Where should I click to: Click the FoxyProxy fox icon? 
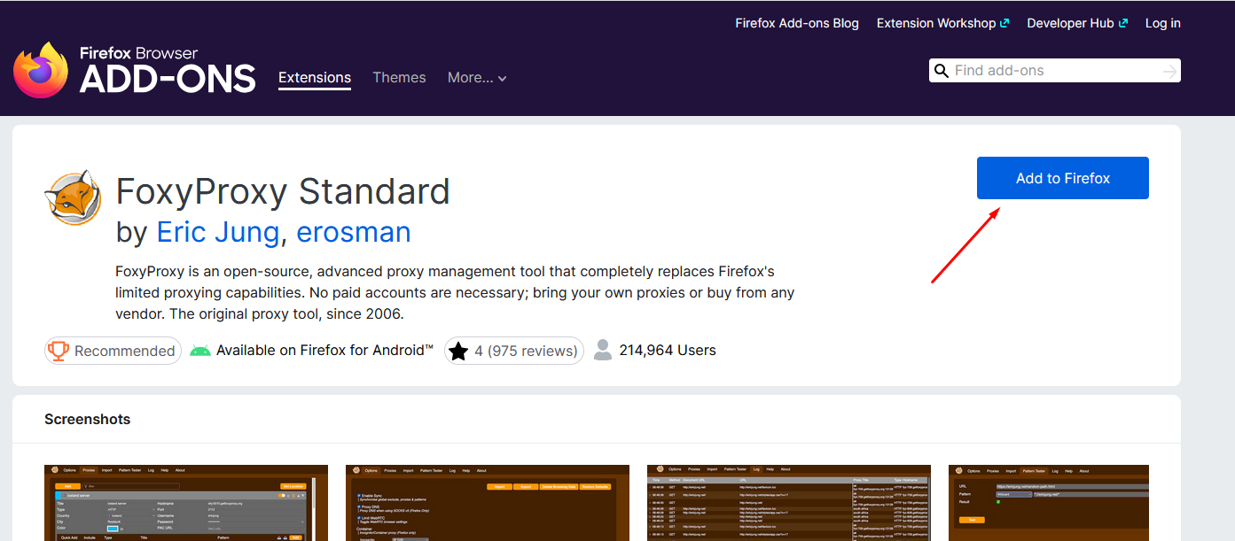73,197
